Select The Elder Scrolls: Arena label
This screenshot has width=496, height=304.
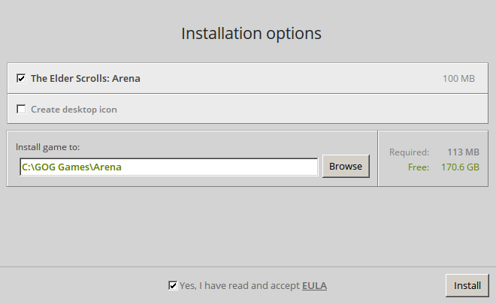(x=86, y=78)
